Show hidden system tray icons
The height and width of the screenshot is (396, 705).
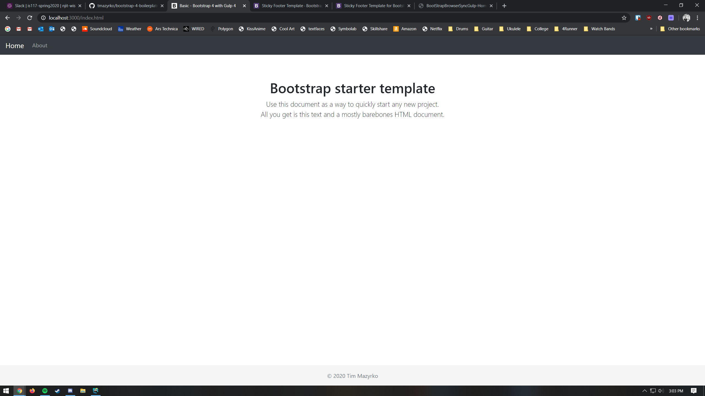[x=644, y=391]
